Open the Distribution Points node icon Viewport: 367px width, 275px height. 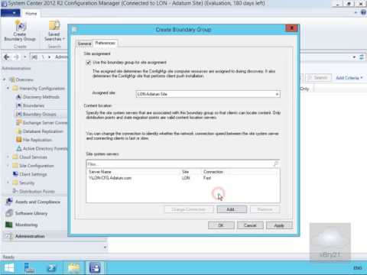(15, 191)
